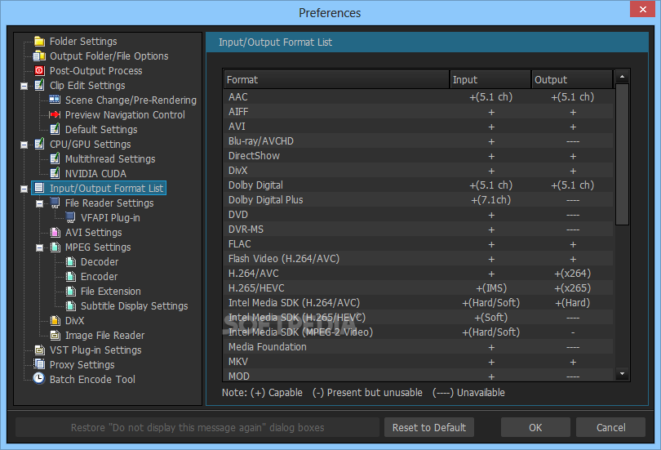Click the format list scroll-down arrow
The height and width of the screenshot is (450, 661).
(622, 374)
